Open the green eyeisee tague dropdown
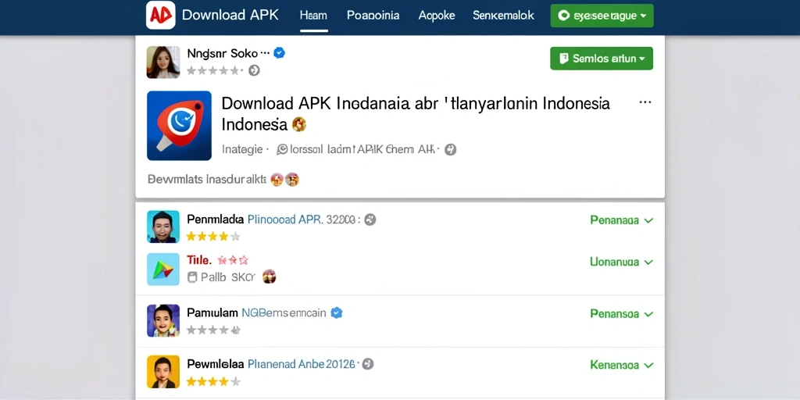The width and height of the screenshot is (800, 400). click(x=602, y=16)
